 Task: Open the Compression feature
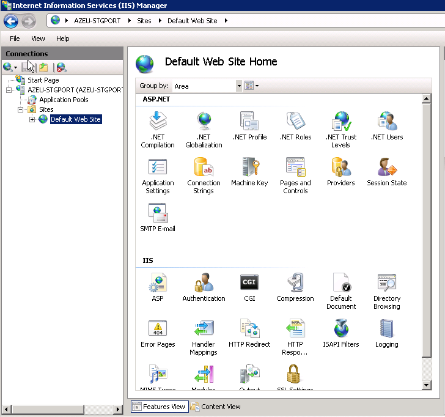pyautogui.click(x=295, y=287)
